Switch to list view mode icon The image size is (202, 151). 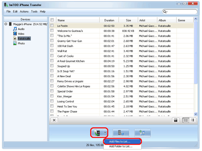pyautogui.click(x=186, y=120)
